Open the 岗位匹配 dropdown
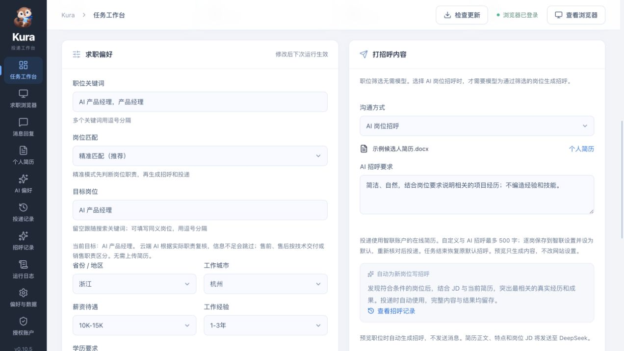Screen dimensions: 624x351 [200, 156]
